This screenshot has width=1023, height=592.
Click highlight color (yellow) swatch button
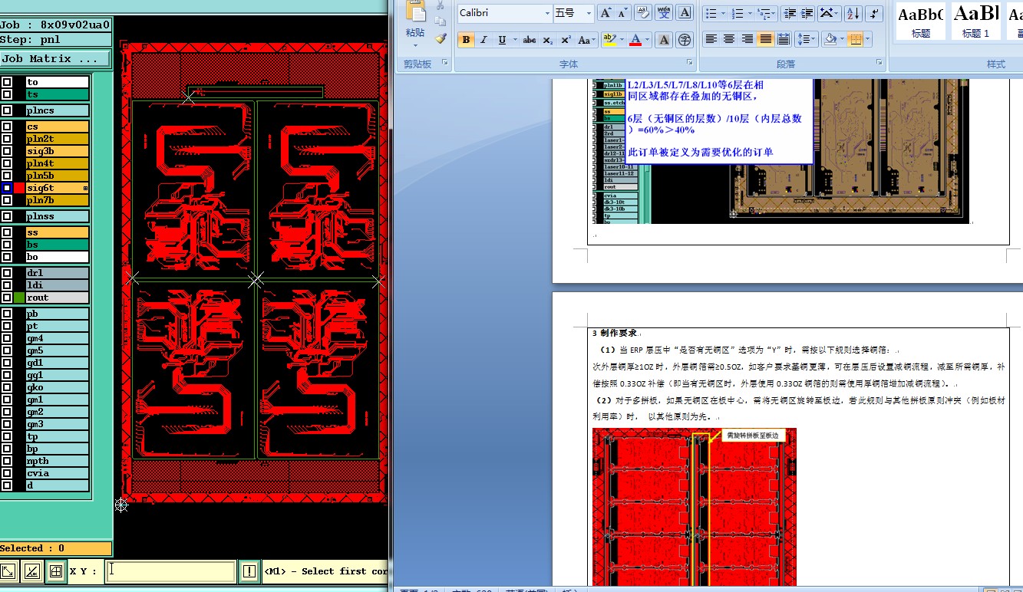tap(609, 40)
